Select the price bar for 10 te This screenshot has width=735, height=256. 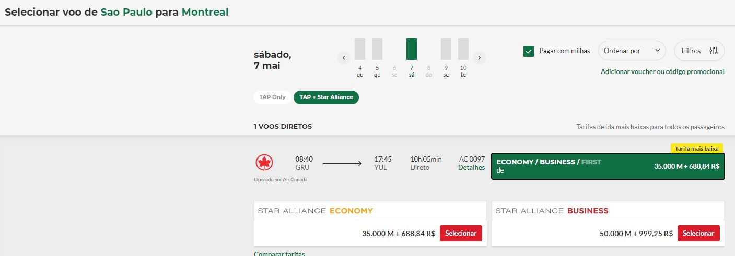[463, 49]
